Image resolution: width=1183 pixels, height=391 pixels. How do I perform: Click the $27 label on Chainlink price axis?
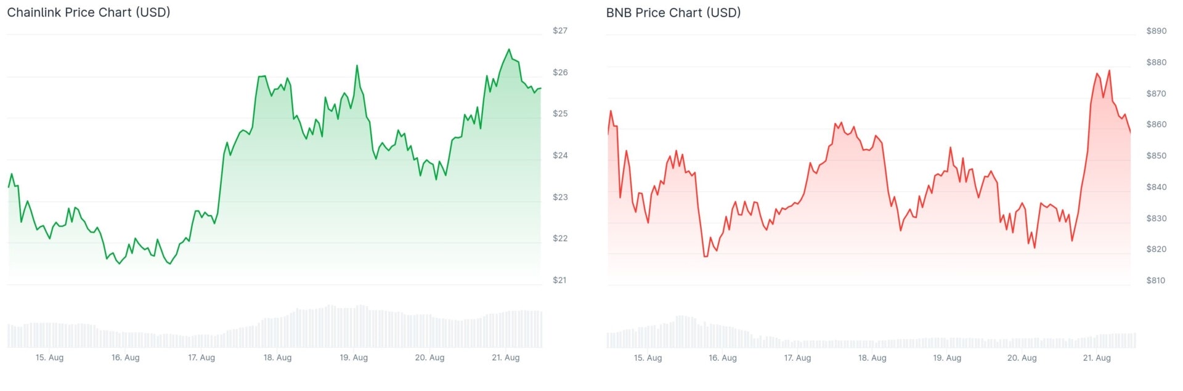pos(559,31)
